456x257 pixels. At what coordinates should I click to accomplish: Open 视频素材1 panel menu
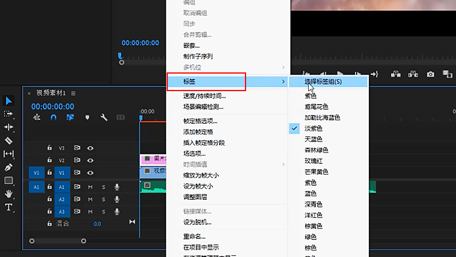(74, 93)
